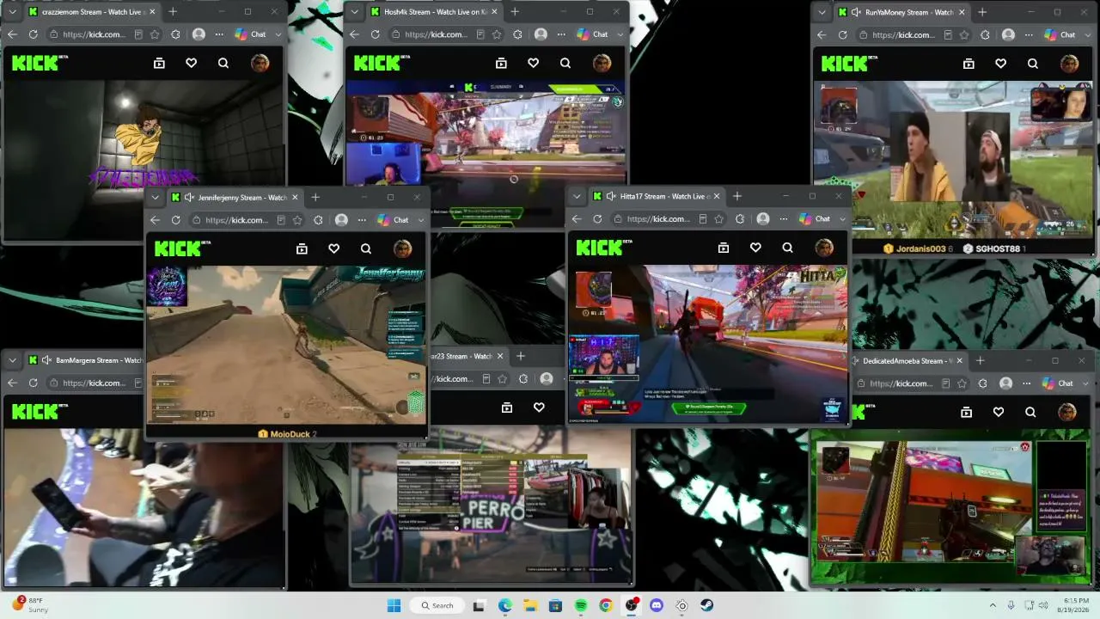Open Copilot Chat in the Hitta17 window
This screenshot has height=619, width=1100.
click(816, 218)
